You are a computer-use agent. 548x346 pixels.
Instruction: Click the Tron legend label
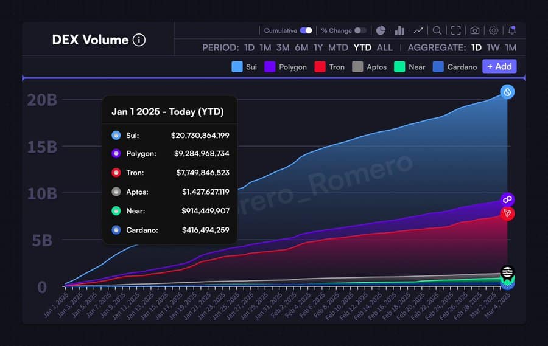pyautogui.click(x=337, y=67)
